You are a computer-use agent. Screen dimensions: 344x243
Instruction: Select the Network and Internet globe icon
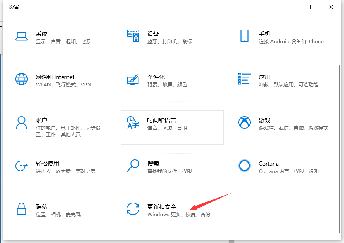click(x=21, y=79)
